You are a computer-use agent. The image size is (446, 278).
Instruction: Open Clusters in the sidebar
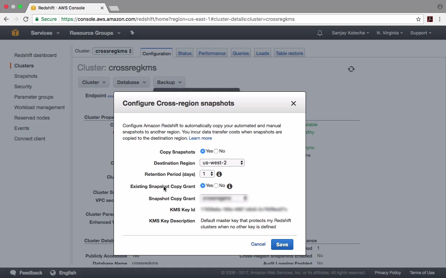tap(24, 66)
